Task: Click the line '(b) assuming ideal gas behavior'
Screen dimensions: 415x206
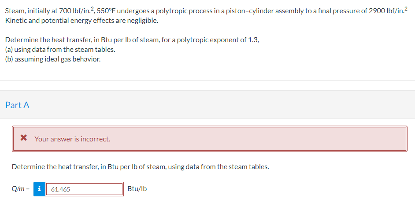Action: click(x=53, y=59)
